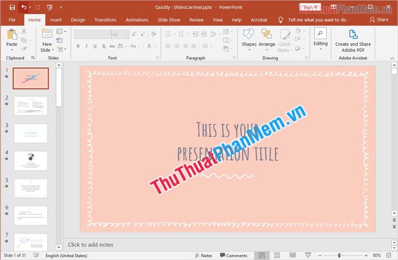
Task: Switch to Slide Sorter view icon
Action: point(277,255)
